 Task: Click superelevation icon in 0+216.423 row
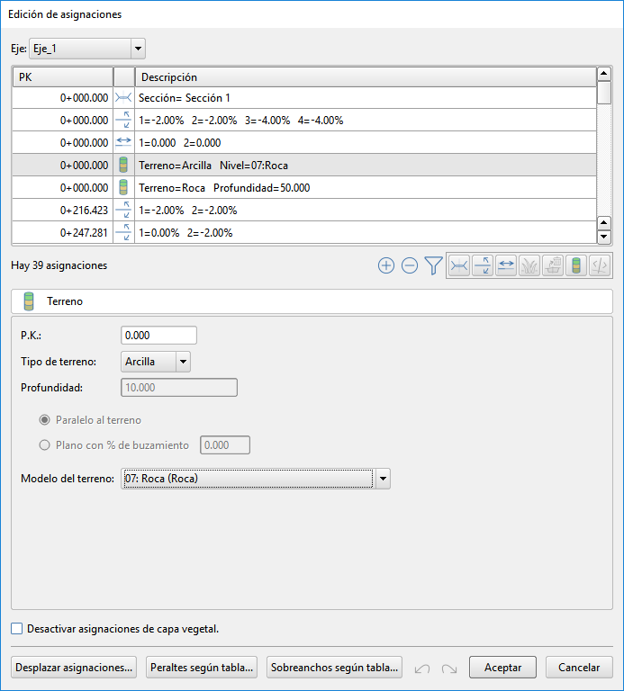point(123,210)
